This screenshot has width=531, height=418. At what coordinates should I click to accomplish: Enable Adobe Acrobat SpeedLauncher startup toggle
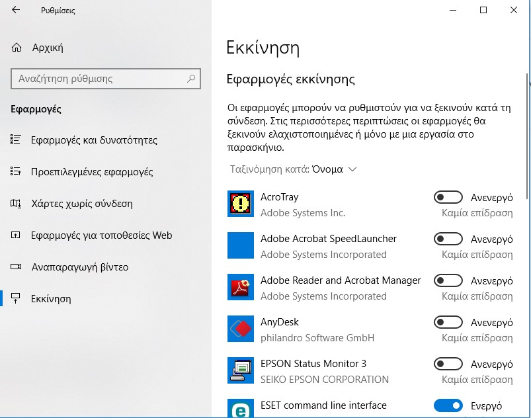coord(448,239)
